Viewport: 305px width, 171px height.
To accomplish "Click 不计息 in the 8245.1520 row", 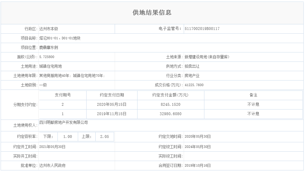I will tap(253, 104).
